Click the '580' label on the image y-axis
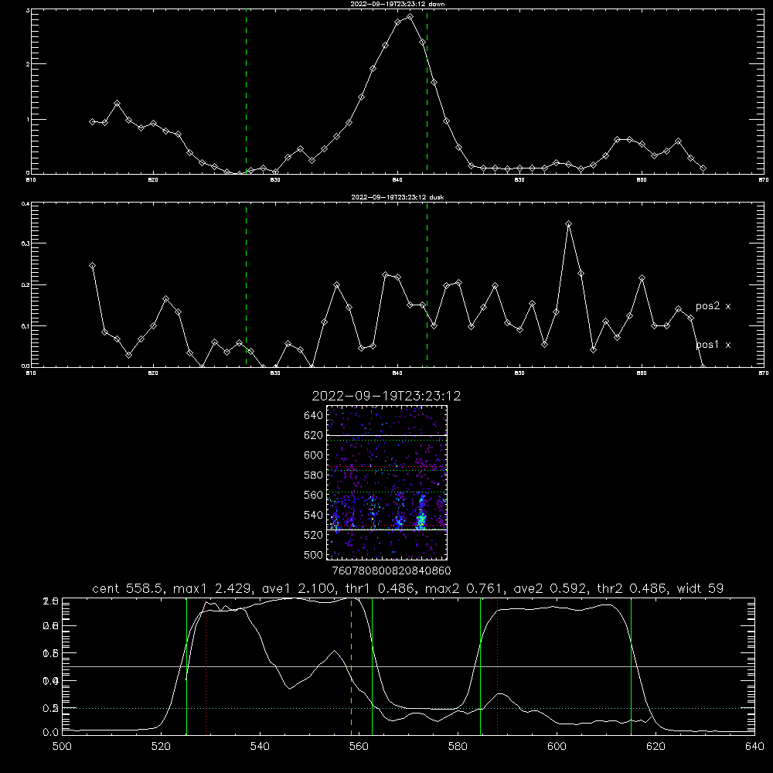 point(314,475)
